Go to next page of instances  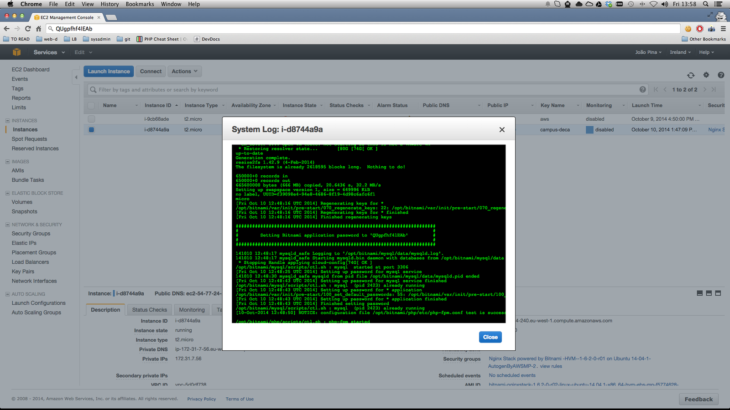[705, 90]
